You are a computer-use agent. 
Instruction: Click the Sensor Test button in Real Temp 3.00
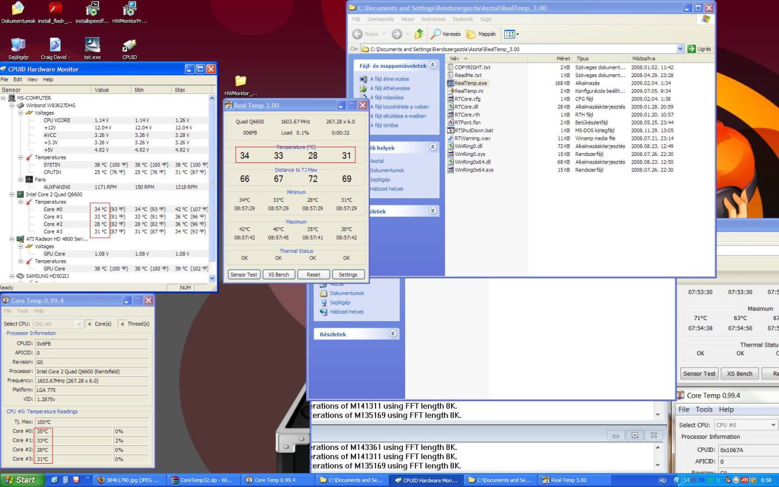pyautogui.click(x=244, y=275)
